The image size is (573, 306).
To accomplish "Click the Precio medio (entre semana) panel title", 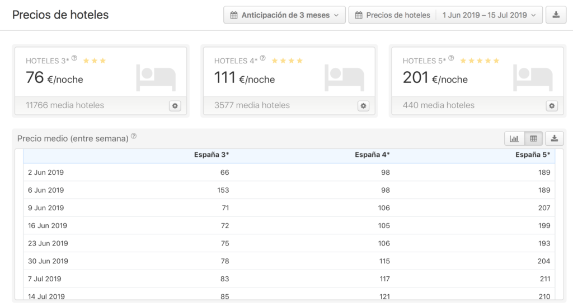I will pos(73,139).
